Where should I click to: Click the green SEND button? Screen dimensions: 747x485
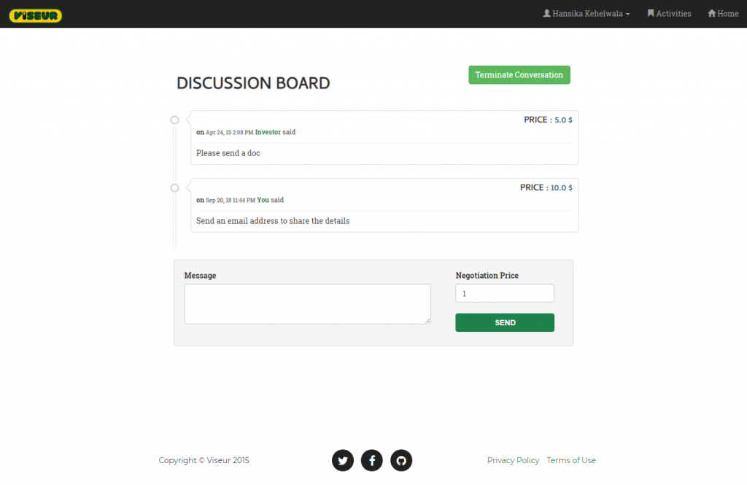click(505, 322)
